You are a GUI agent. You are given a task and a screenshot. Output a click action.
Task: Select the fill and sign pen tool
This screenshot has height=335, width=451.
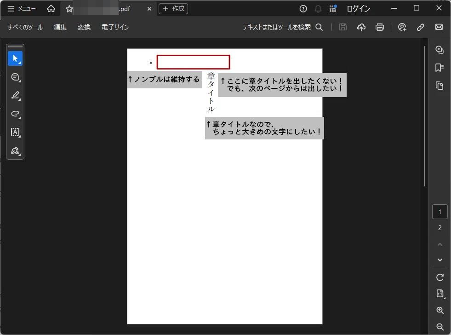click(15, 151)
